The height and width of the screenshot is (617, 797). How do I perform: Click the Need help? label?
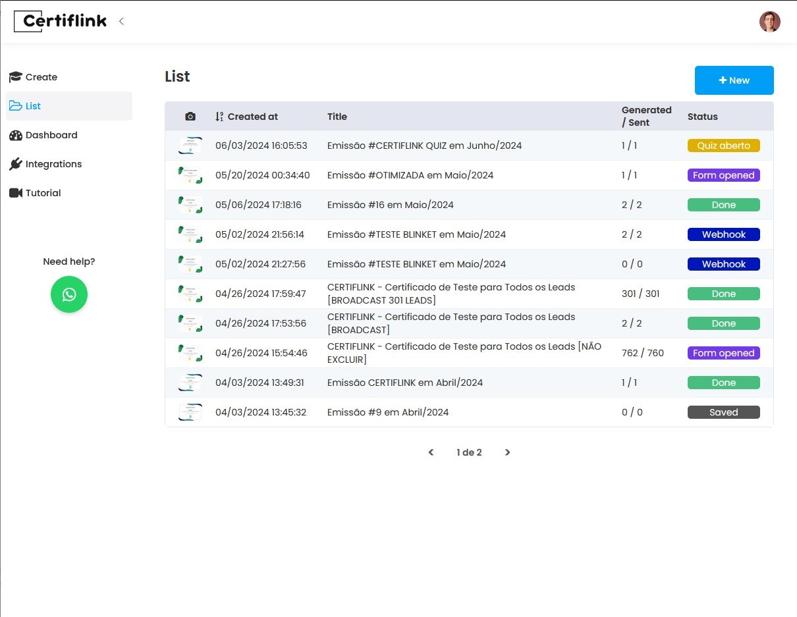pos(69,261)
